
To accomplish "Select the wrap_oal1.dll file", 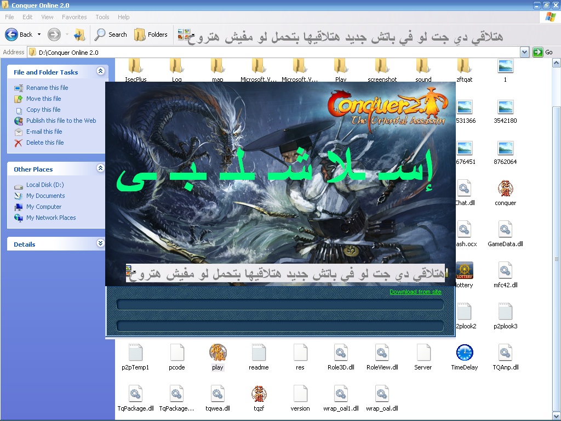I will 341,399.
